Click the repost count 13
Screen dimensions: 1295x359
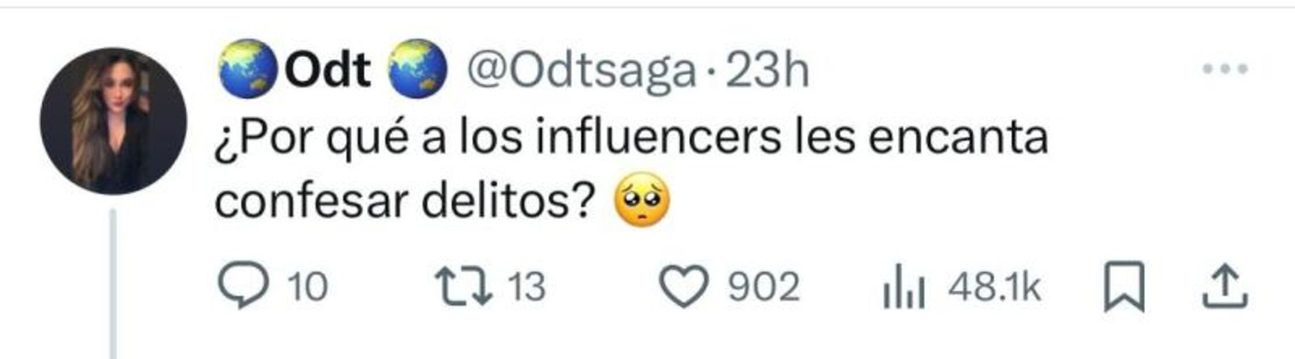tap(526, 287)
